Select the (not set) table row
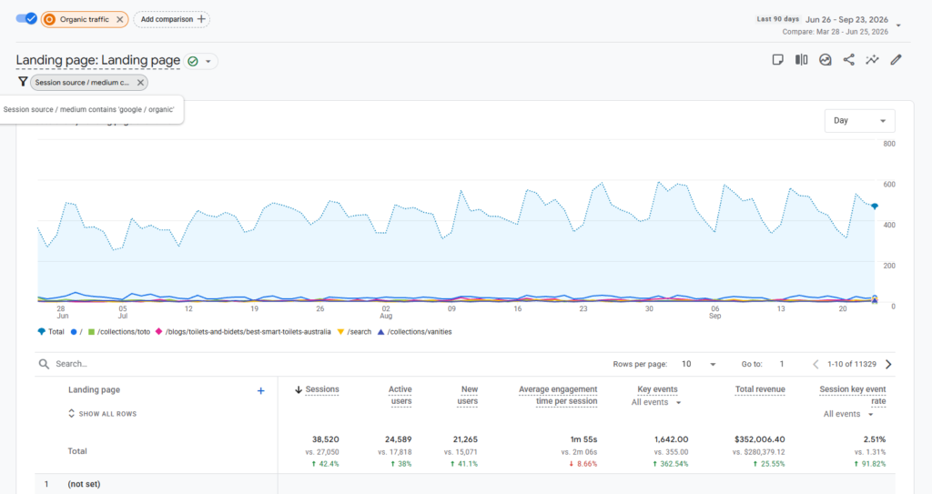 pyautogui.click(x=465, y=484)
